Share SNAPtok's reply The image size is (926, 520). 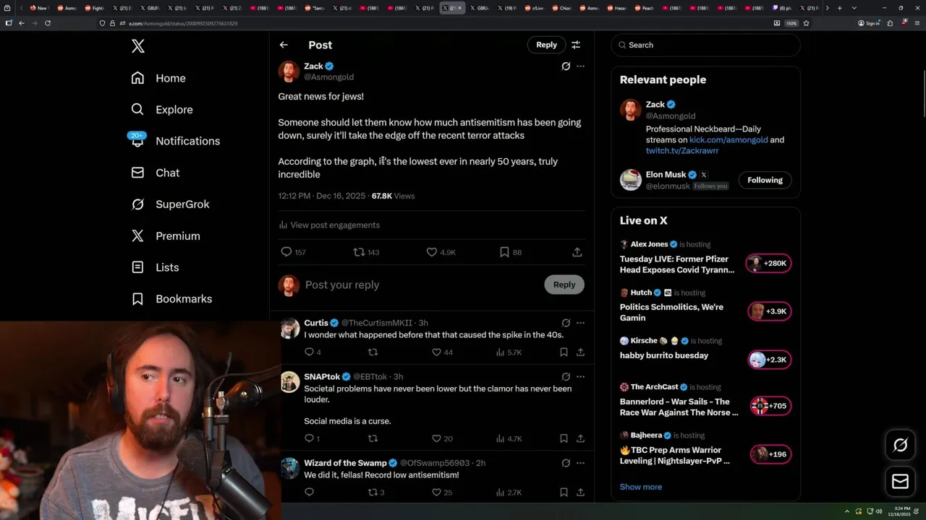coord(580,438)
